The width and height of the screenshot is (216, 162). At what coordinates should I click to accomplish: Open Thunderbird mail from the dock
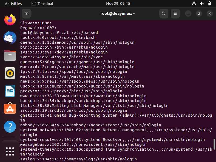pos(10,38)
